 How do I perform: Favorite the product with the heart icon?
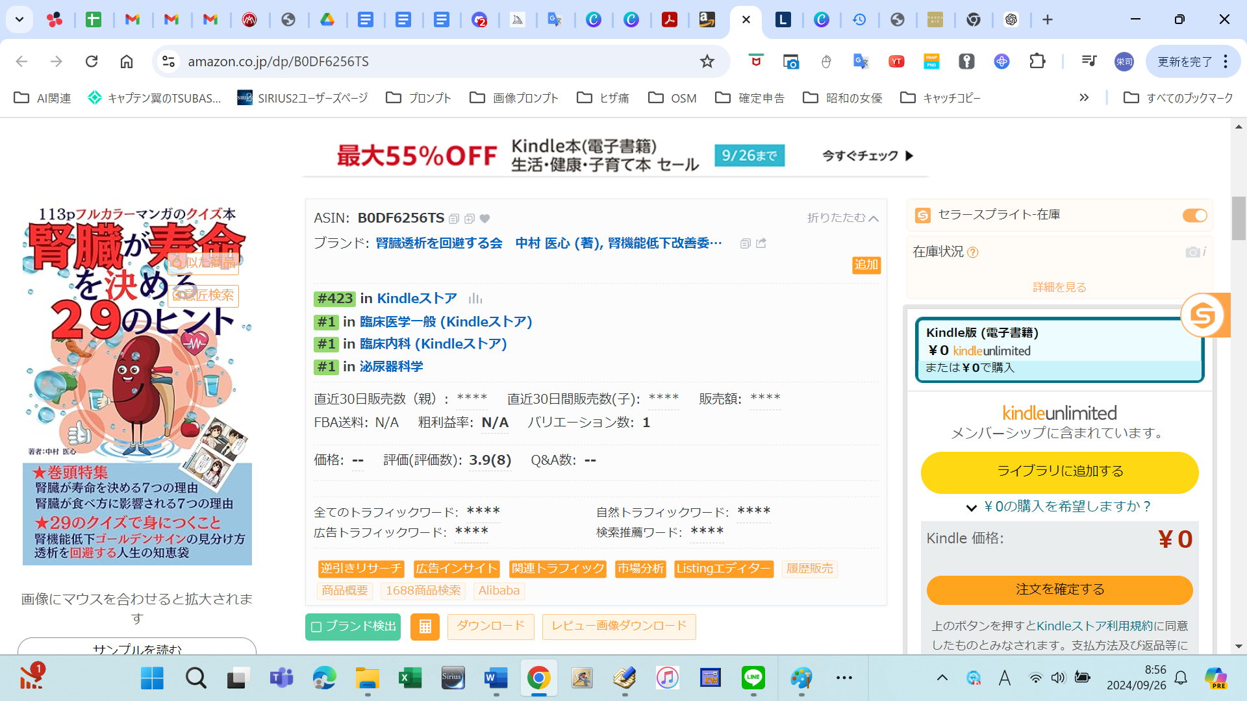[x=485, y=219]
